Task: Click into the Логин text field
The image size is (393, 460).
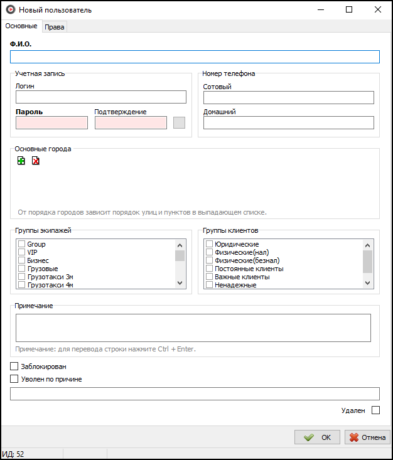Action: point(101,97)
